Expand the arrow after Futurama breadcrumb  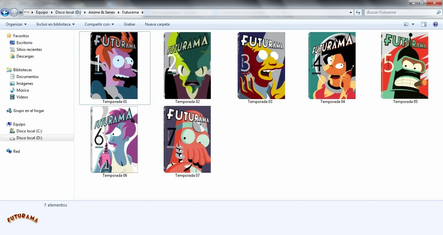142,12
